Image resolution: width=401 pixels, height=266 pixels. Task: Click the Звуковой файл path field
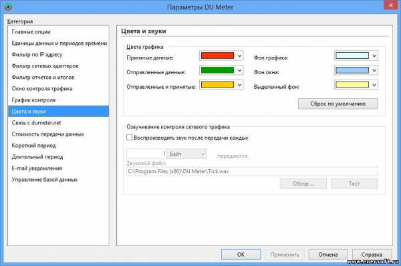pos(252,171)
